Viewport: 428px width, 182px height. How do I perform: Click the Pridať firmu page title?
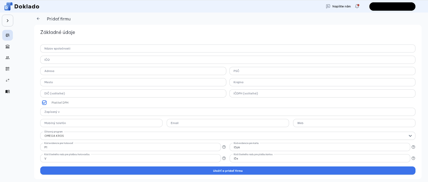point(59,19)
